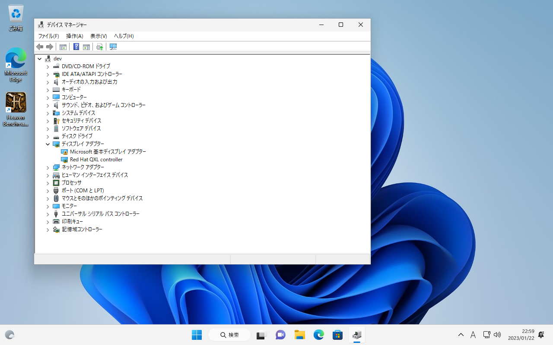Click the Windows Start button
This screenshot has width=553, height=345.
tap(197, 335)
